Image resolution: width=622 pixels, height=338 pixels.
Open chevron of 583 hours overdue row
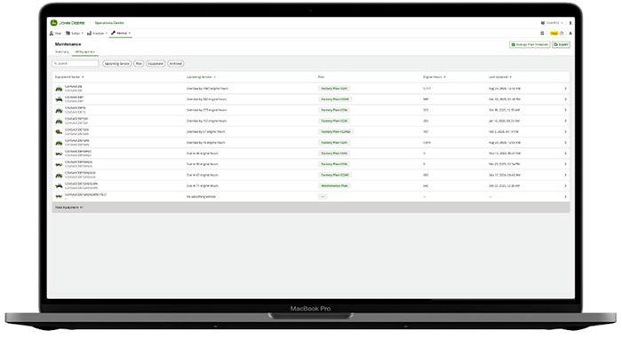(565, 99)
